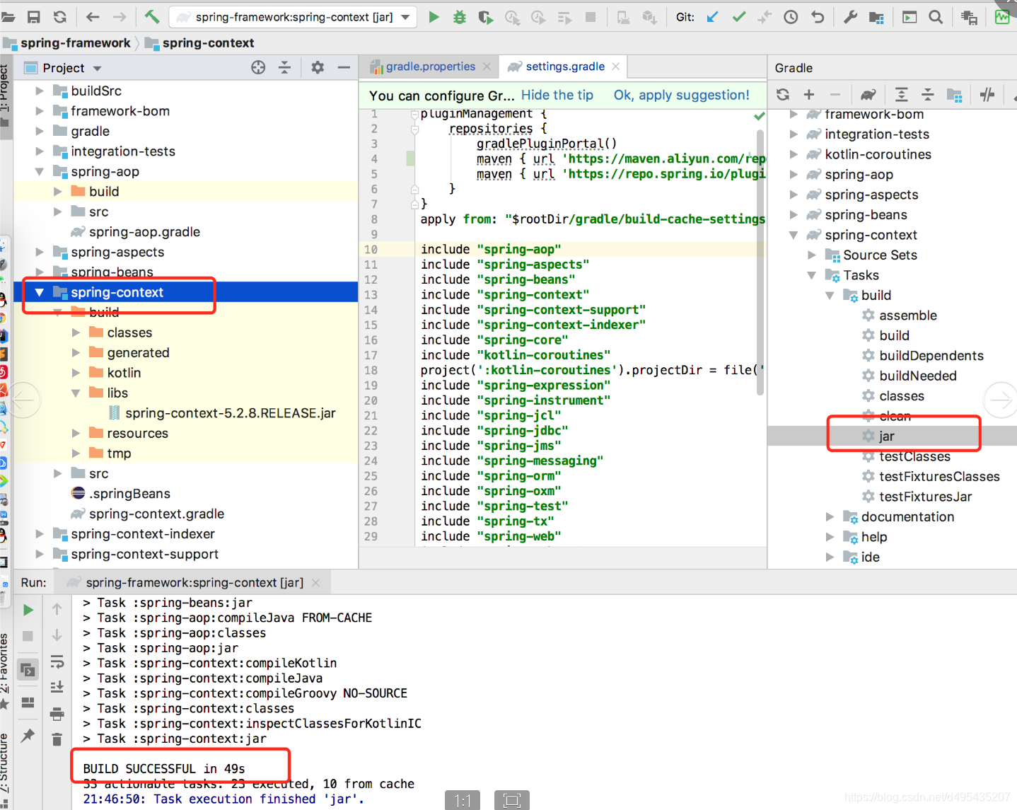Viewport: 1017px width, 810px height.
Task: Collapse spring-context node in Gradle panel
Action: coord(794,236)
